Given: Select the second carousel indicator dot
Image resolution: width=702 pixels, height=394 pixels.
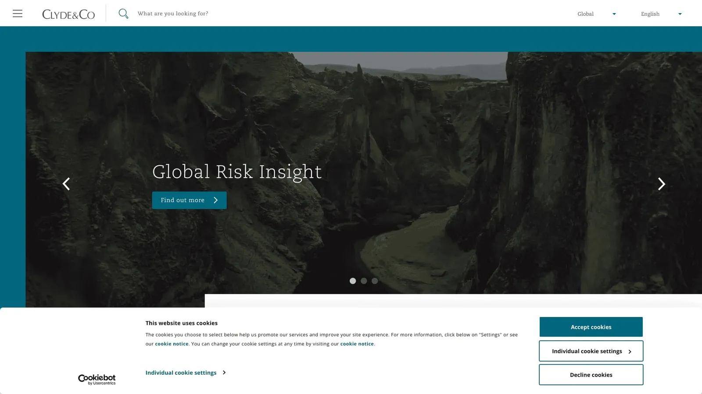Looking at the screenshot, I should point(364,281).
